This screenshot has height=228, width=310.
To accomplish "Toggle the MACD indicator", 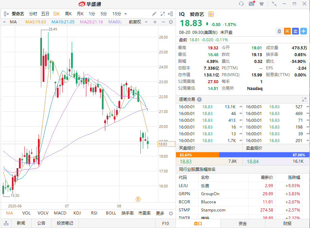I will tap(60, 213).
